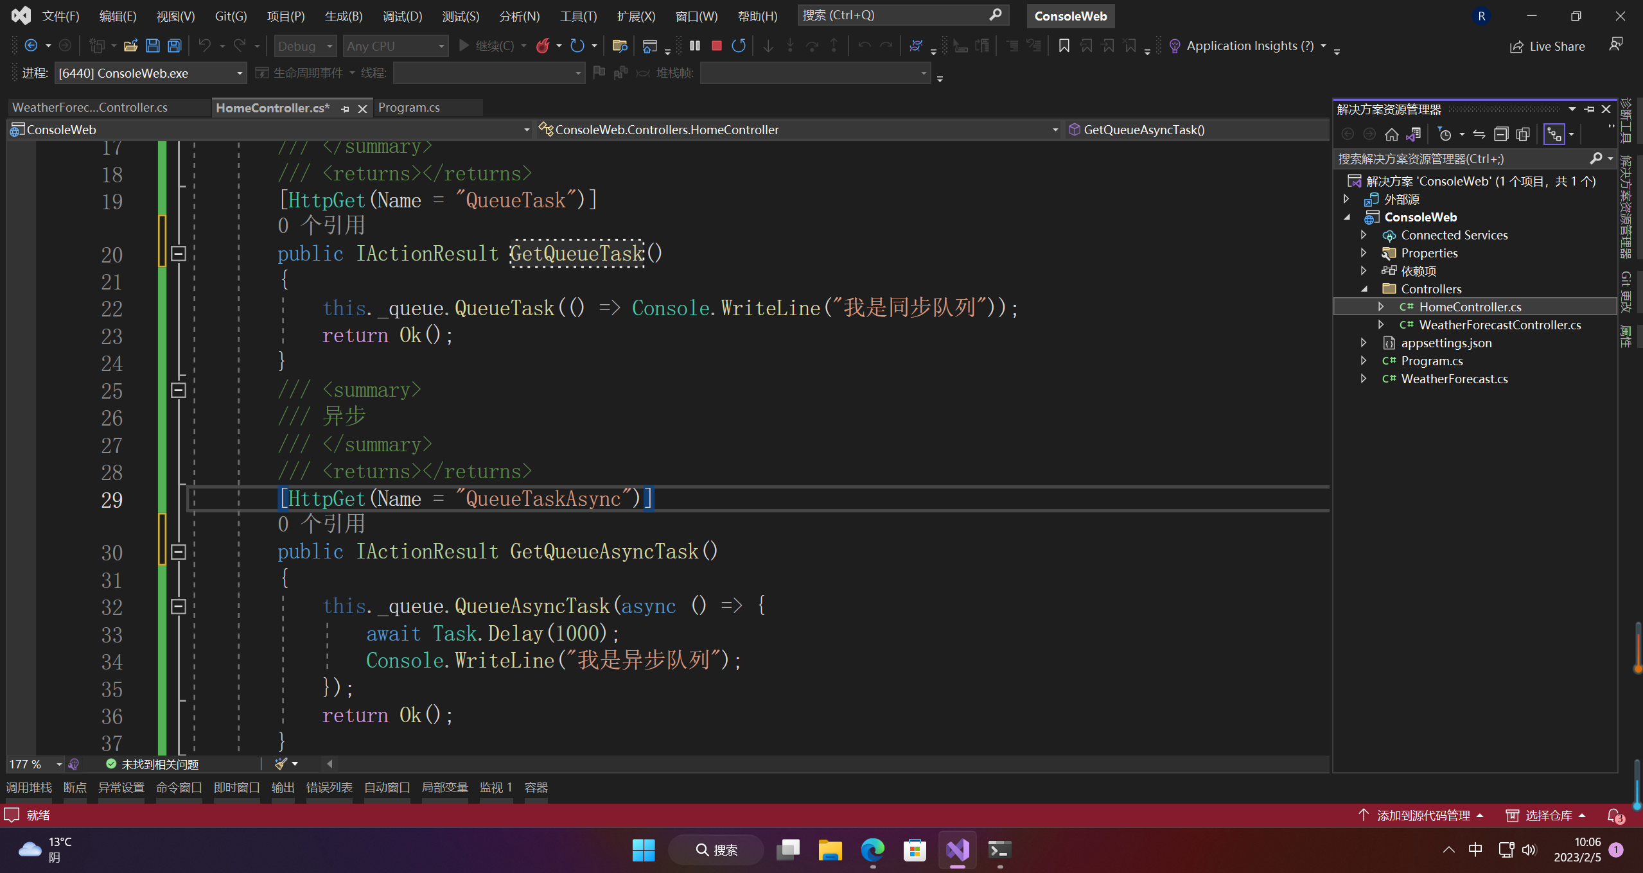
Task: Click the Visual Studio search box
Action: pyautogui.click(x=899, y=15)
